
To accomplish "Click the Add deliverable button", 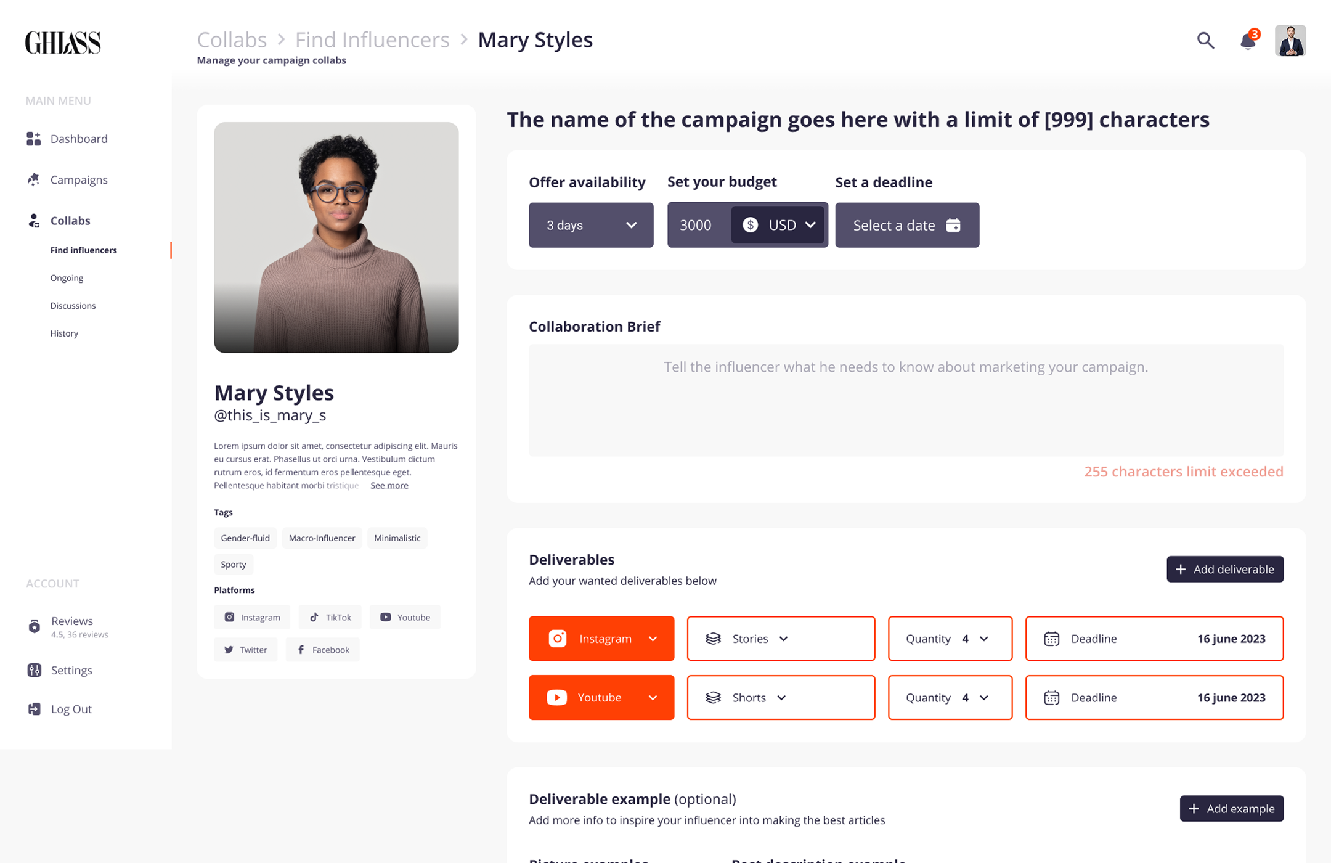I will pyautogui.click(x=1224, y=569).
